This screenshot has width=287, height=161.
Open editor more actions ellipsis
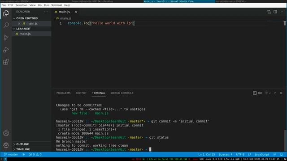coord(281,12)
